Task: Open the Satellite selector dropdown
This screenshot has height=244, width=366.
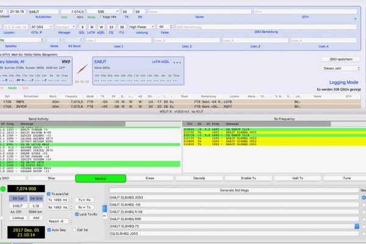Action: tap(22, 40)
